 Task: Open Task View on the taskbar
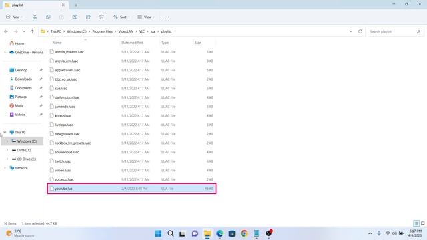pyautogui.click(x=182, y=233)
